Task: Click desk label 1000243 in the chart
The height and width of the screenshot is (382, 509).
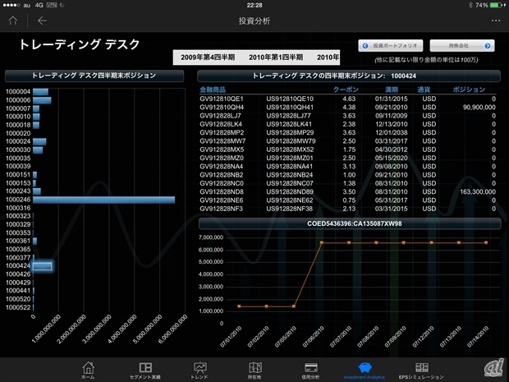Action: [x=18, y=191]
